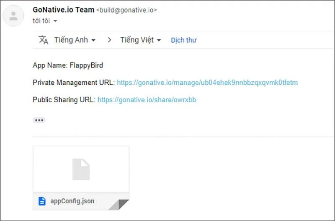Open the 'Tiếng Anh' source language dropdown
This screenshot has width=335, height=221.
[x=75, y=40]
